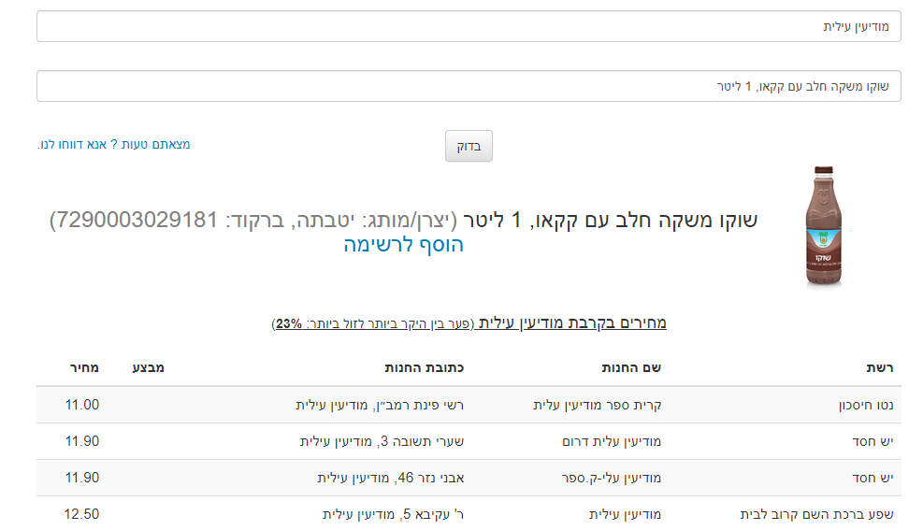Click the רשת chain column header
This screenshot has width=923, height=530.
click(879, 367)
